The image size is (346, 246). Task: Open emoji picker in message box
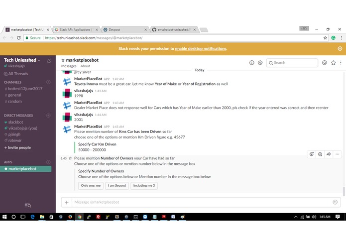coord(335,202)
